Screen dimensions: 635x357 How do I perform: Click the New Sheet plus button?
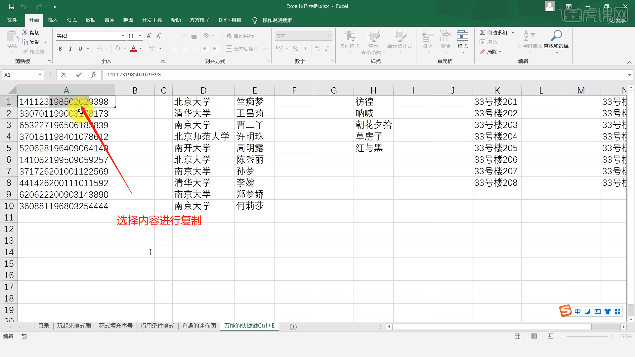click(293, 327)
